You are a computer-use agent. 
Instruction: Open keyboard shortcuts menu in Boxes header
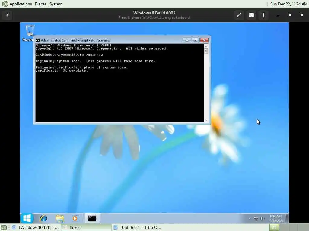point(251,15)
